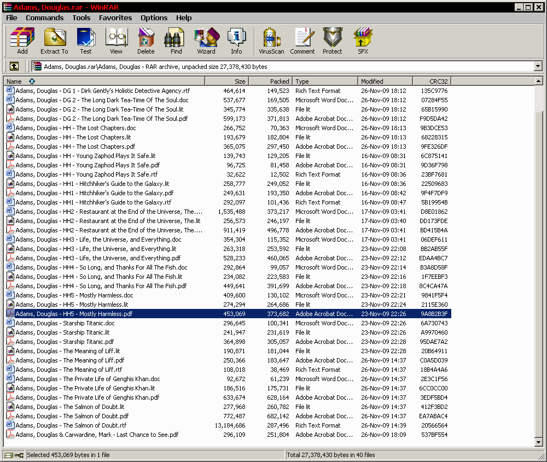Open the Options menu

pyautogui.click(x=154, y=18)
